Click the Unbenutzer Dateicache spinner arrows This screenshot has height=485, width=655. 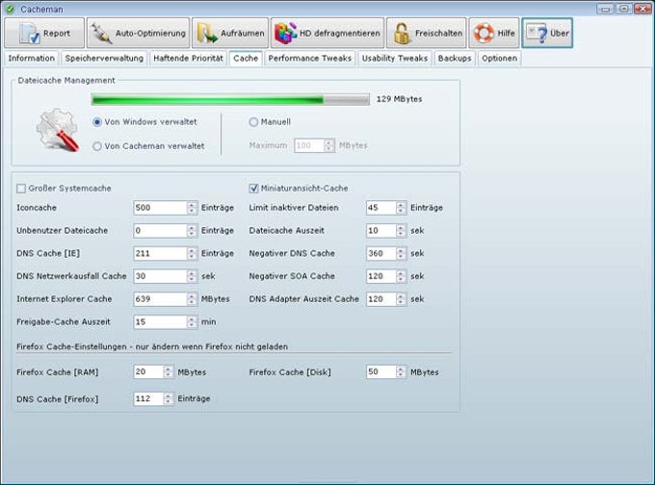coord(192,230)
